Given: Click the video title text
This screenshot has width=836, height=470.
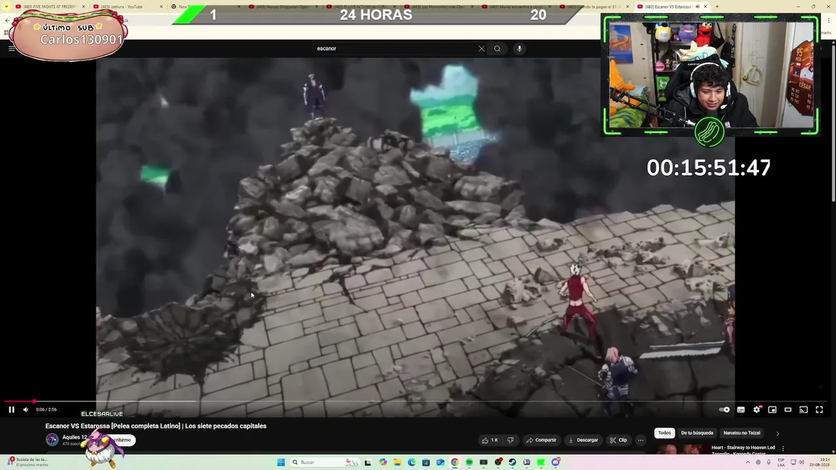Looking at the screenshot, I should tap(155, 426).
